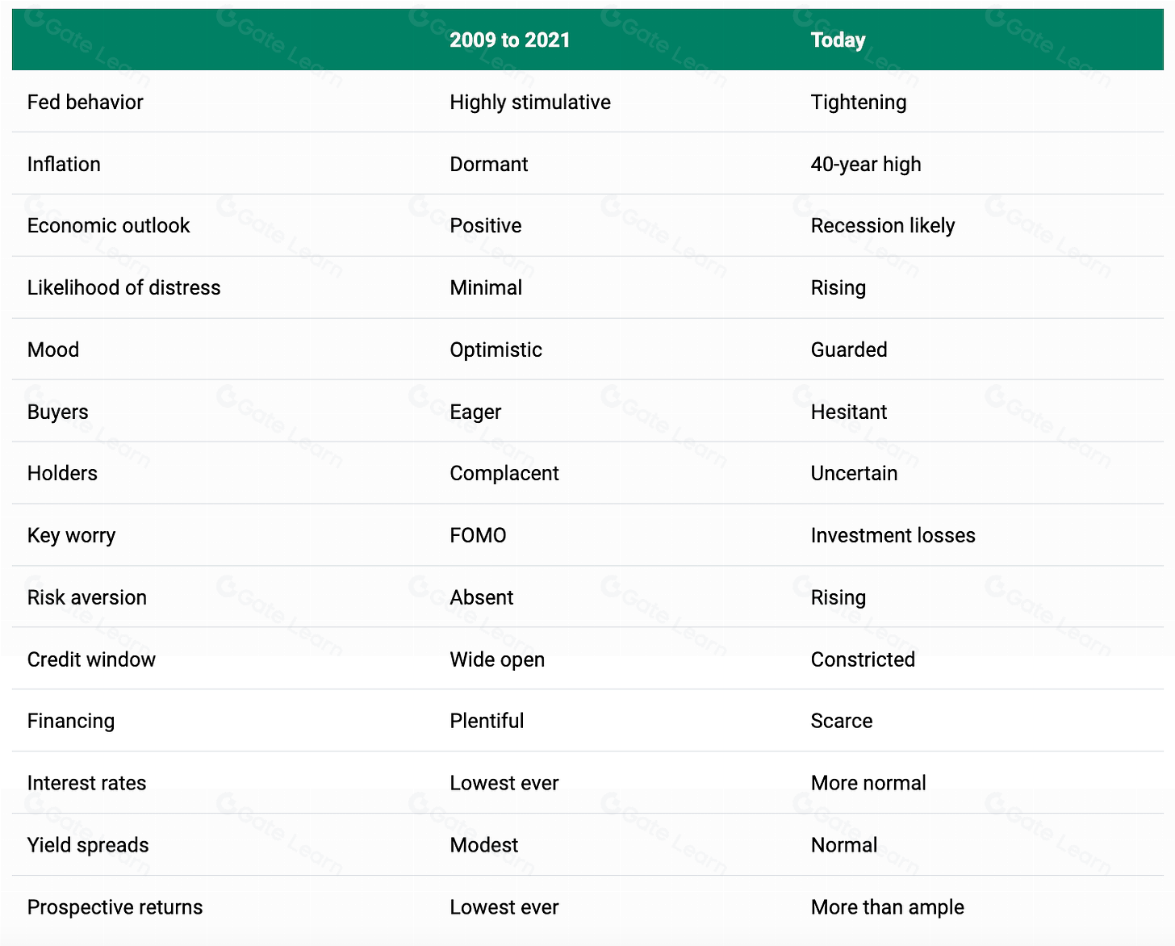This screenshot has height=946, width=1175.
Task: Click the "Credit window" row label
Action: tap(91, 660)
